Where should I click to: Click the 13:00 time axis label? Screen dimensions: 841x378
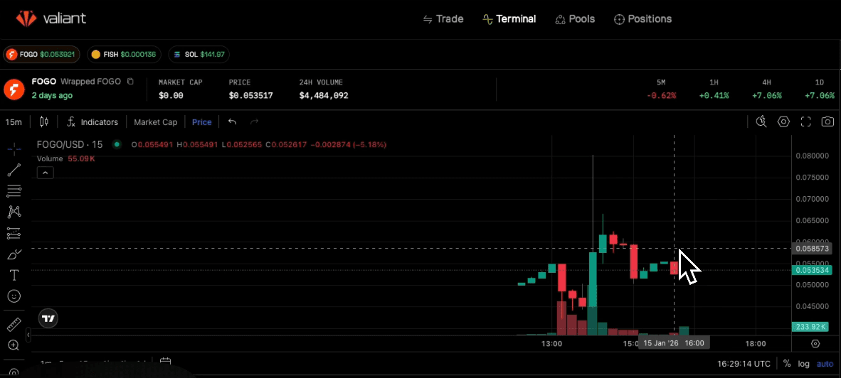point(552,343)
